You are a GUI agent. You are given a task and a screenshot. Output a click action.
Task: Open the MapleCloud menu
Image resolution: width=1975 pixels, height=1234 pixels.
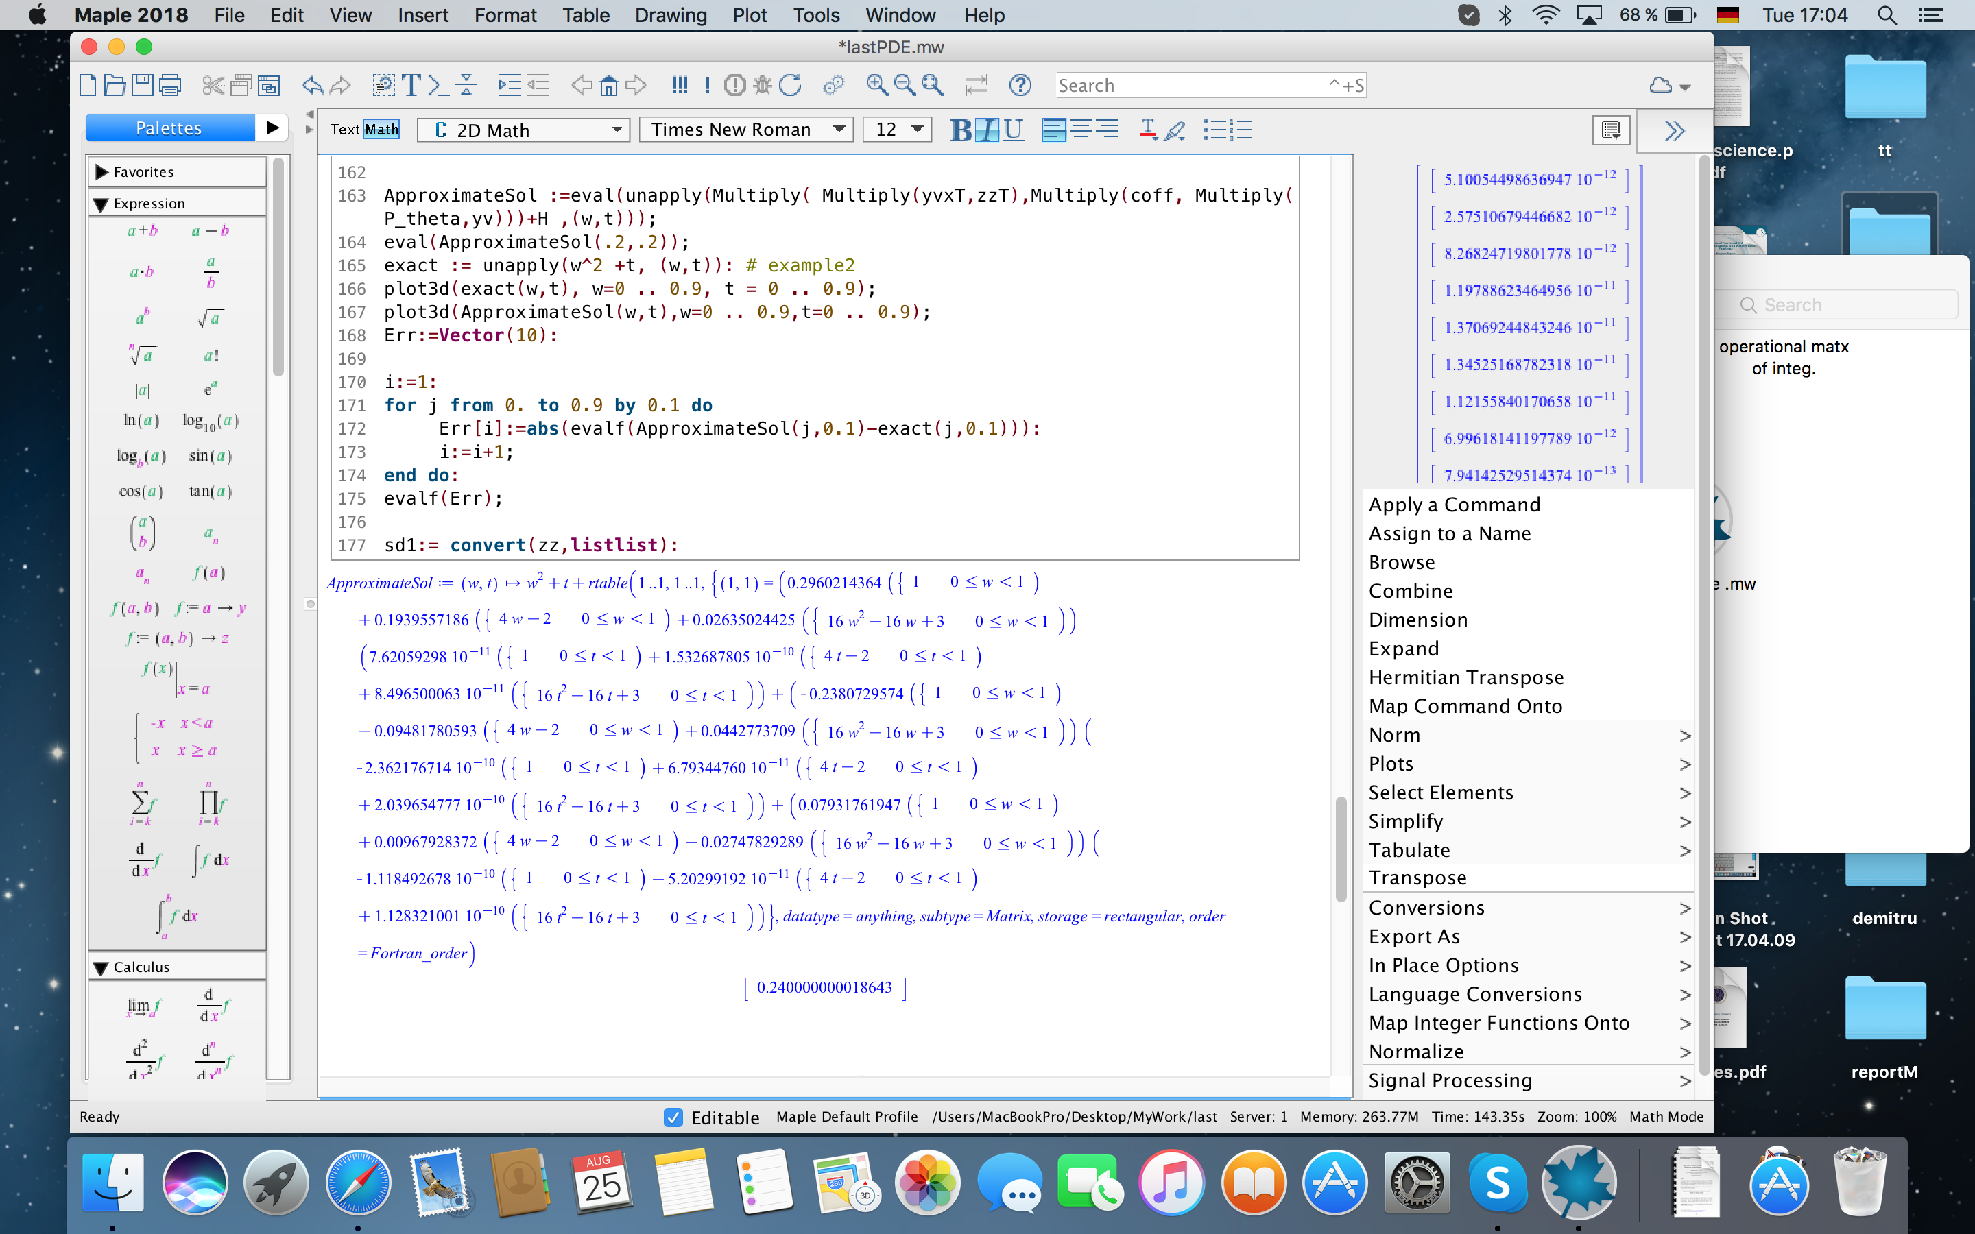point(1669,86)
